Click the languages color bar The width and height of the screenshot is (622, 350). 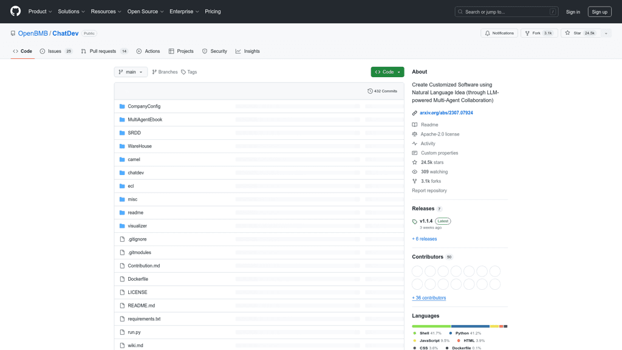459,326
